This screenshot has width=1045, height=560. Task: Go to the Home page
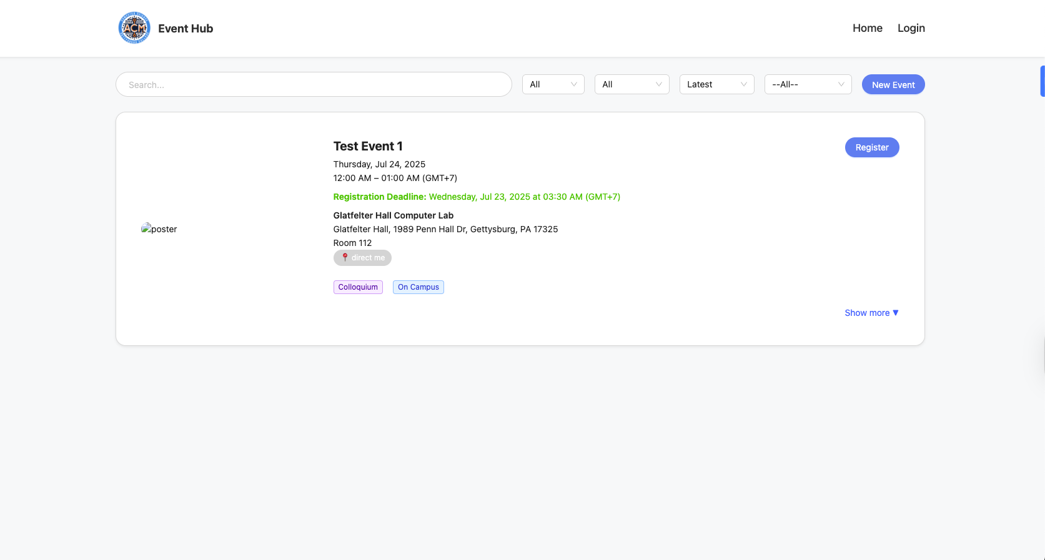coord(868,28)
